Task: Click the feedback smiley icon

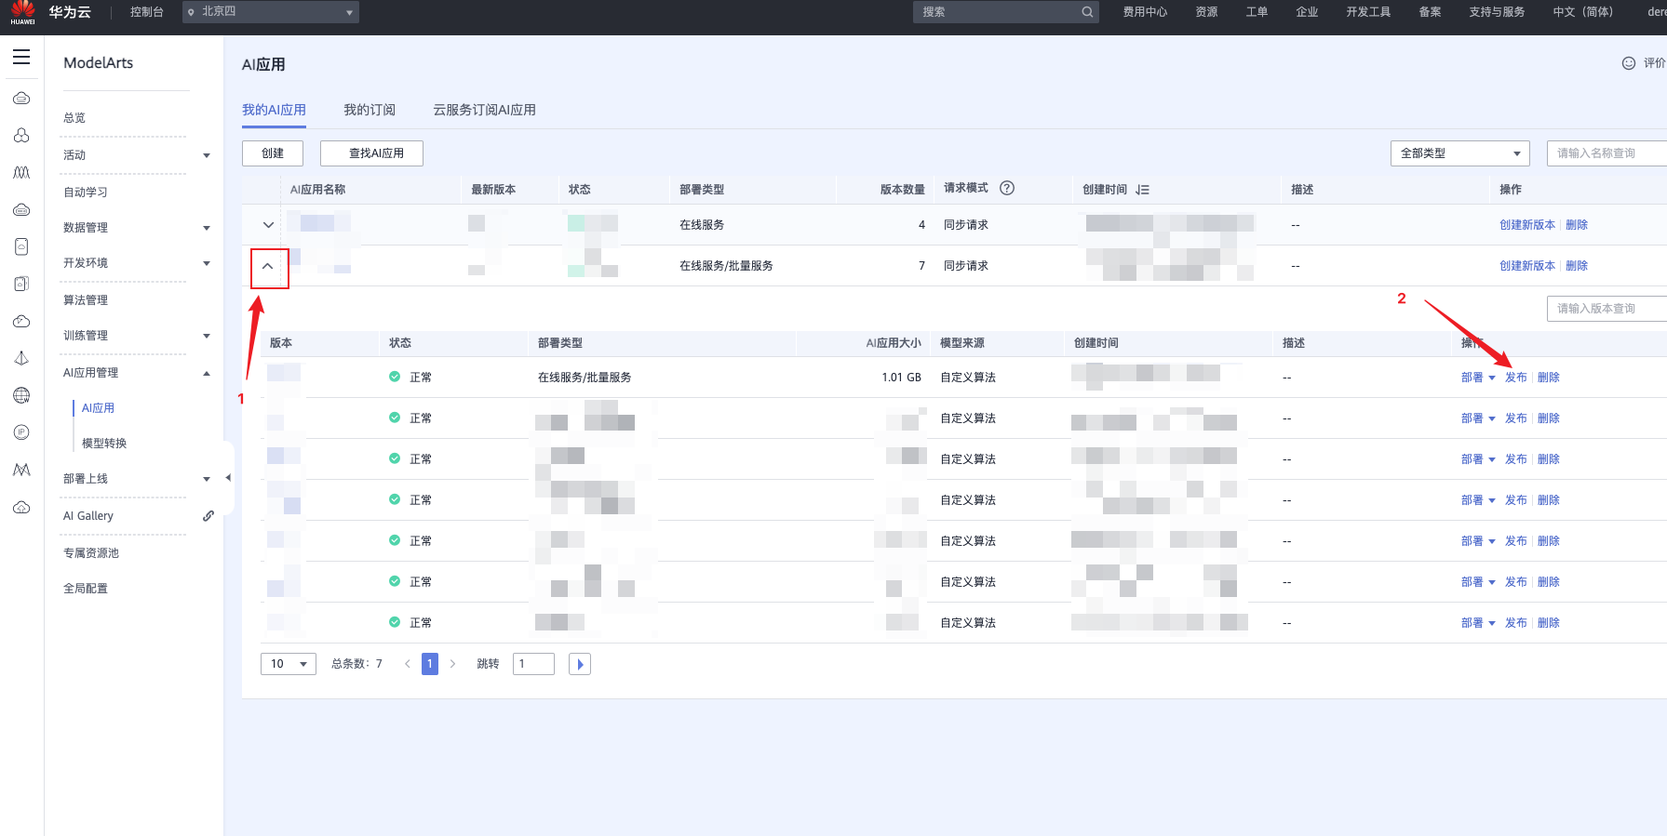Action: click(1628, 63)
